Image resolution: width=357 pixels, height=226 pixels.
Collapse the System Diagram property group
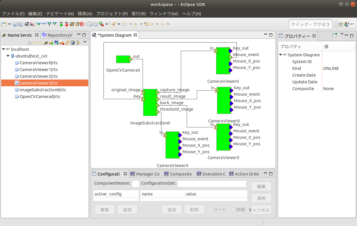click(281, 55)
